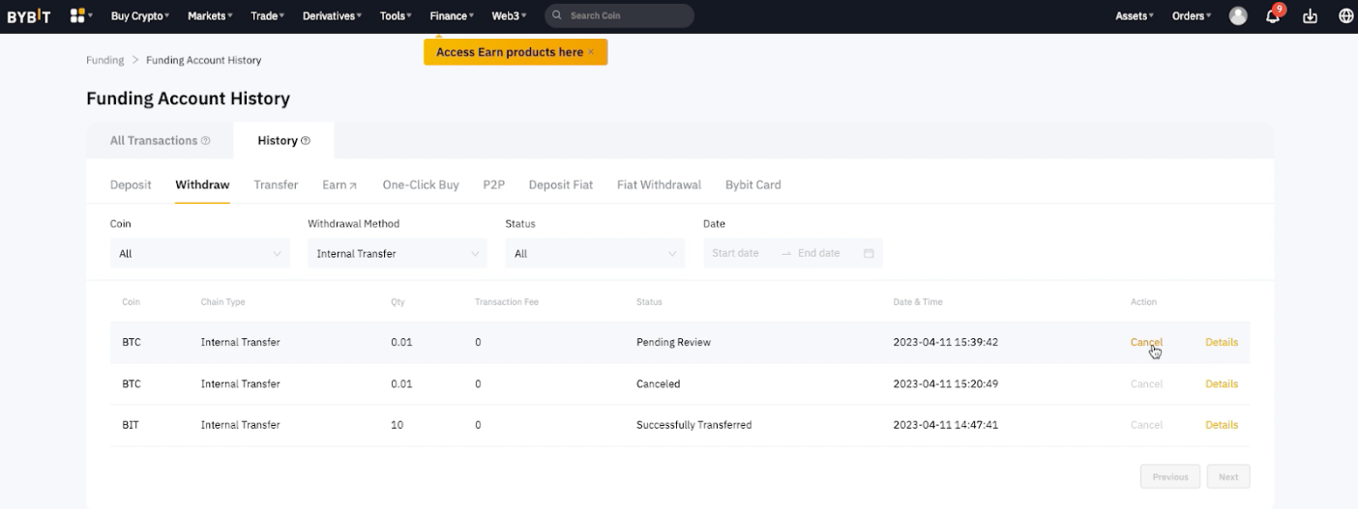
Task: Click the Bybit logo
Action: pos(29,16)
